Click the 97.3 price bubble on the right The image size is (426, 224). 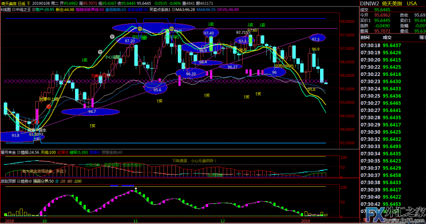pos(315,39)
